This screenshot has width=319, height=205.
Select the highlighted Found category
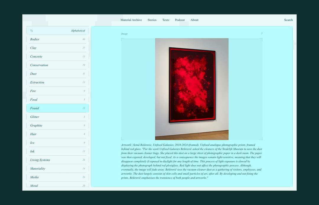coord(58,108)
